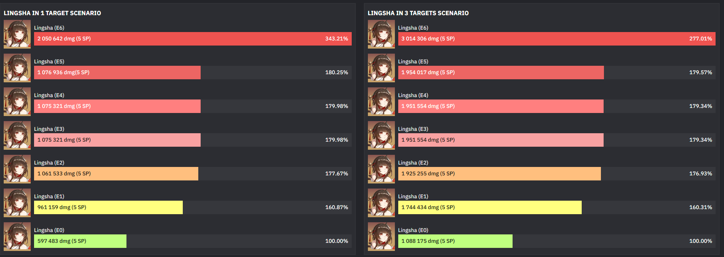Click Lingsha E0 portrait in 1 target scenario

click(x=17, y=237)
